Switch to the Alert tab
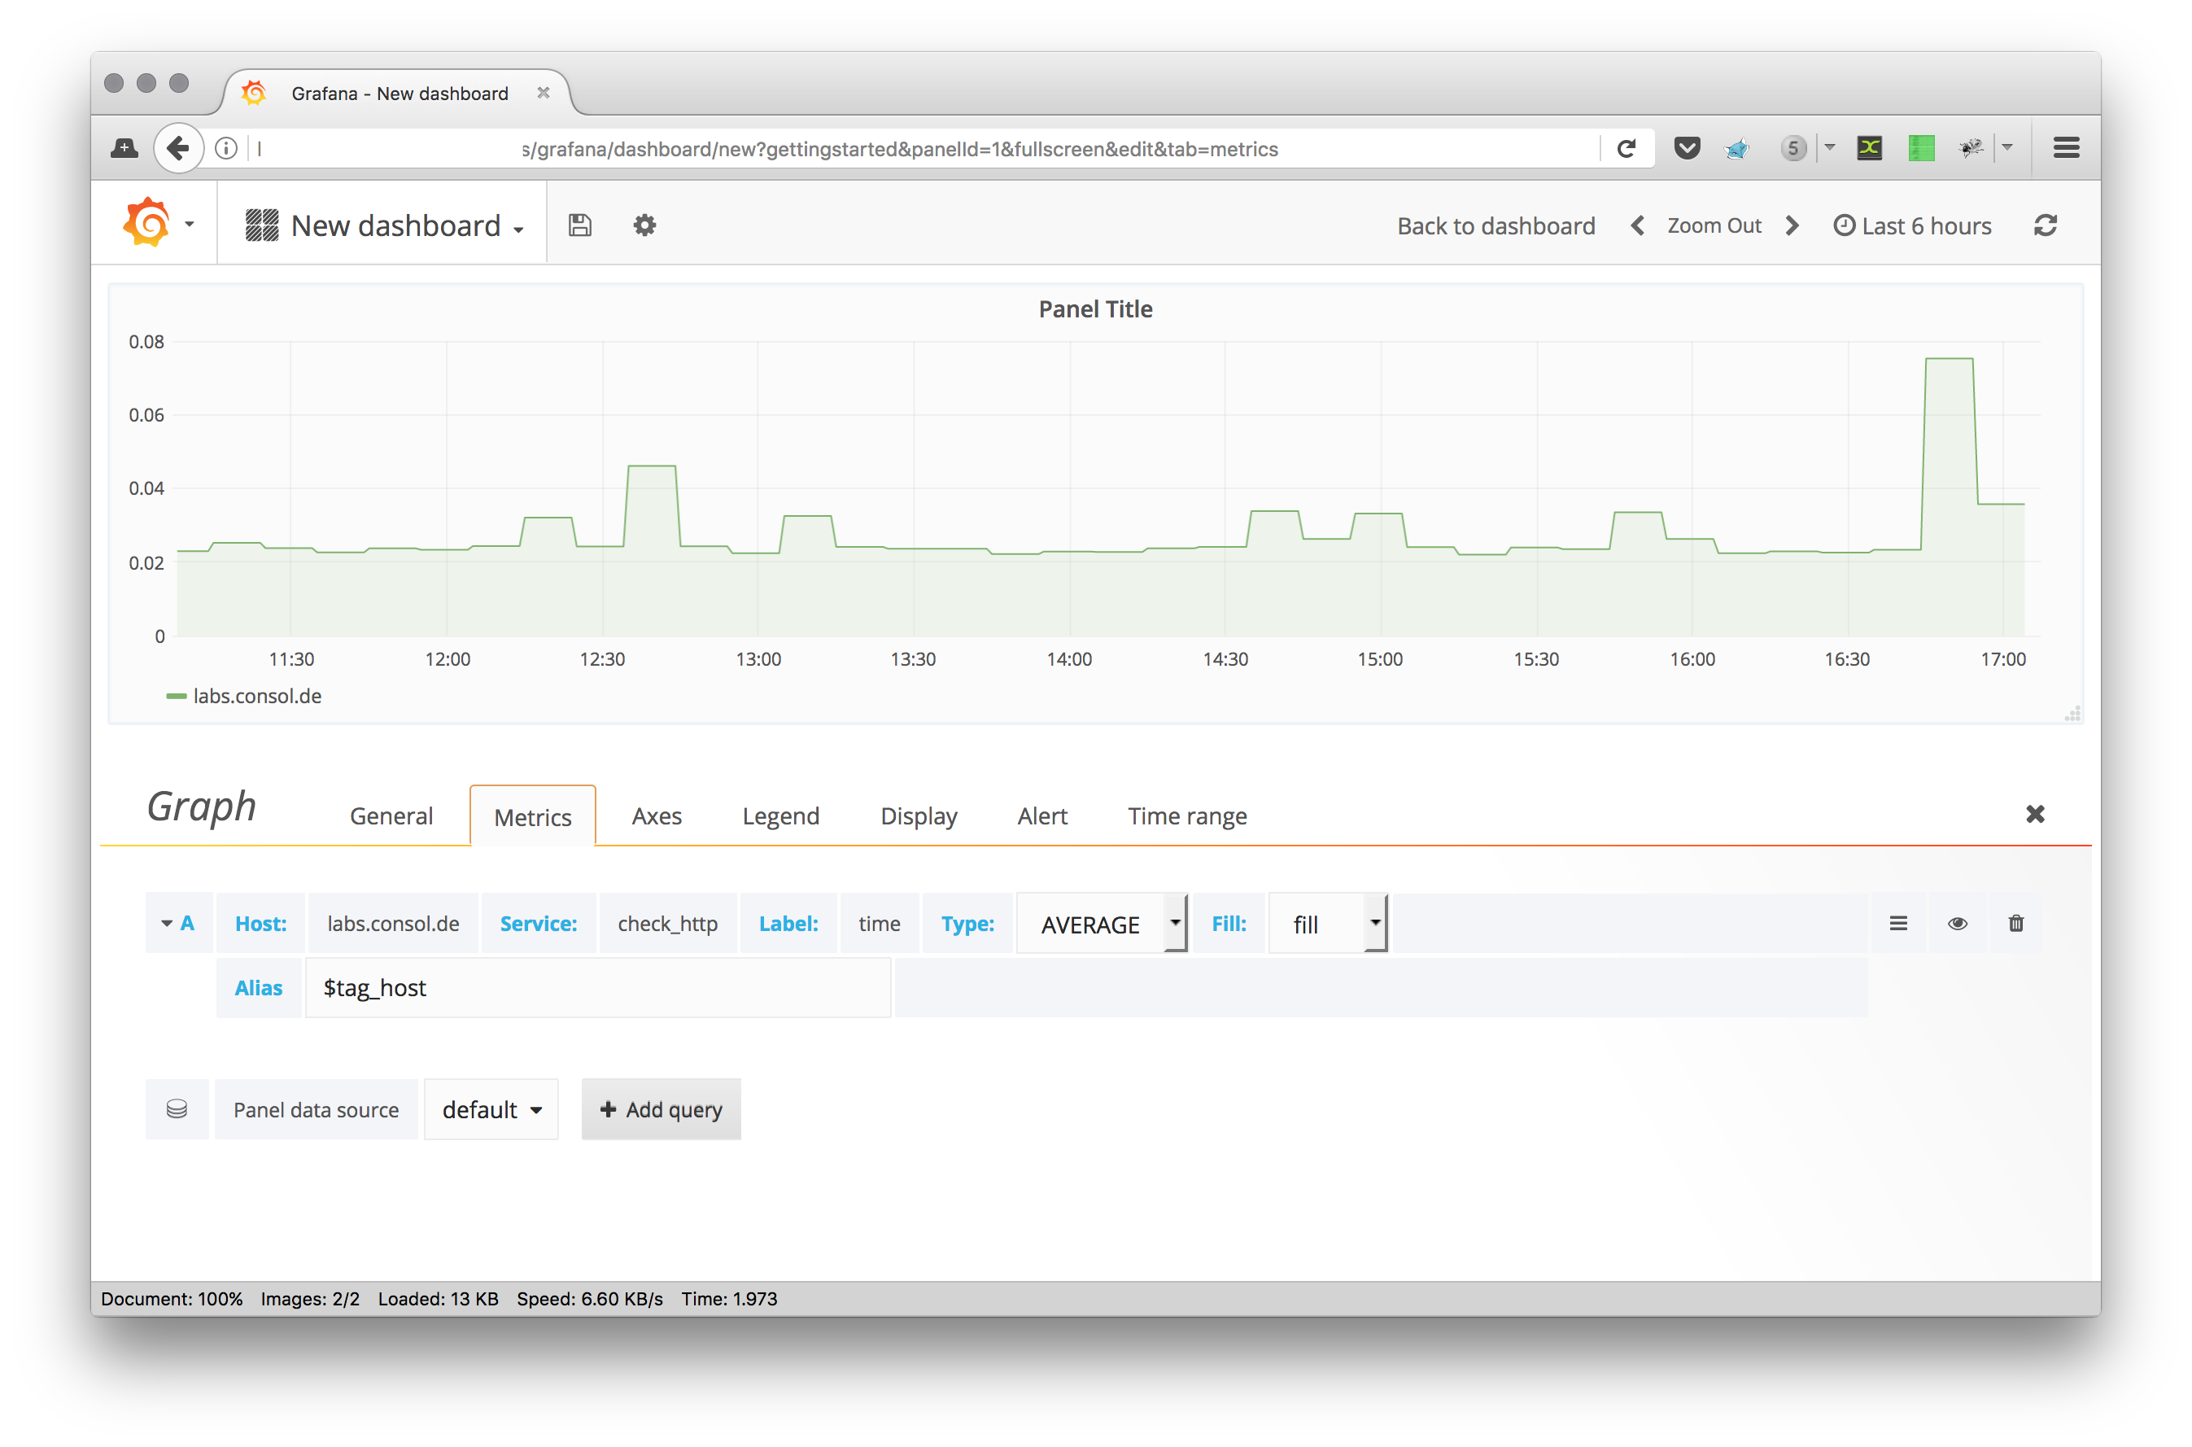 coord(1041,815)
